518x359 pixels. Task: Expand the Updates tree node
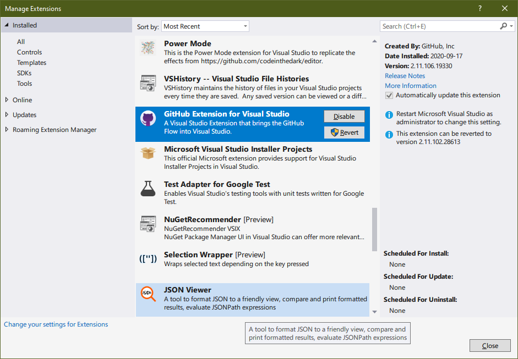point(7,114)
